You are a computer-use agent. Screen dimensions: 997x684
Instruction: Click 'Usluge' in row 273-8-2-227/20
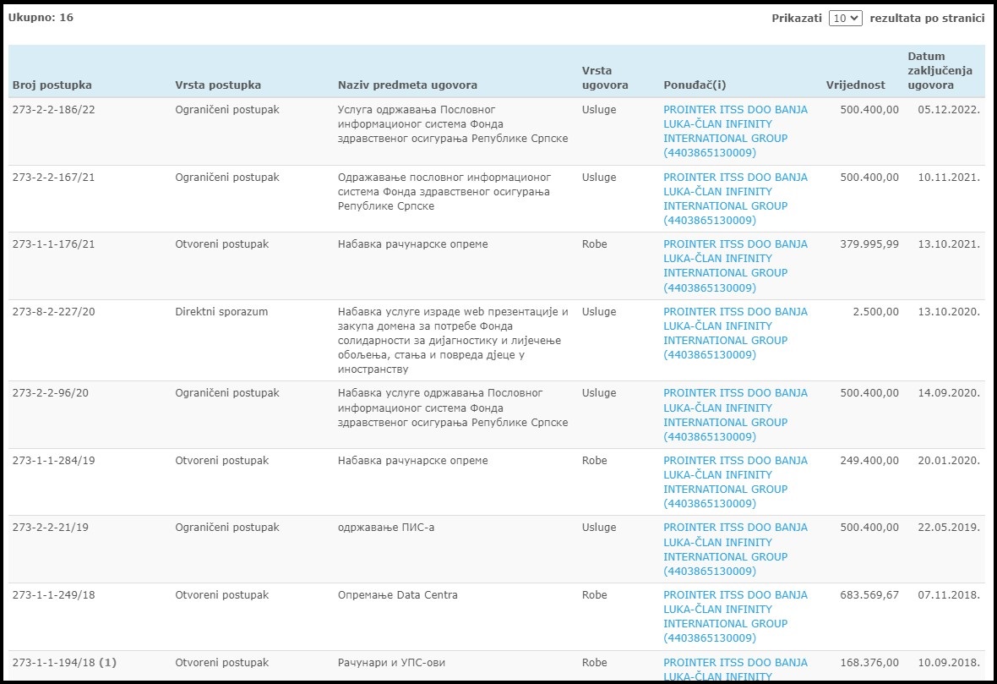599,311
